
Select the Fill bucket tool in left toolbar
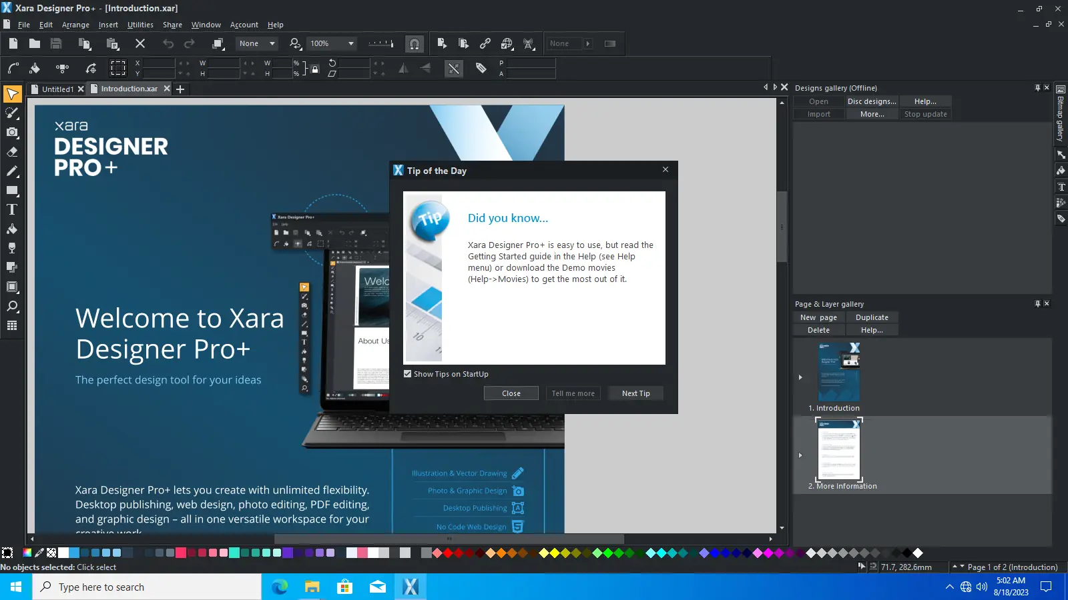pyautogui.click(x=12, y=229)
